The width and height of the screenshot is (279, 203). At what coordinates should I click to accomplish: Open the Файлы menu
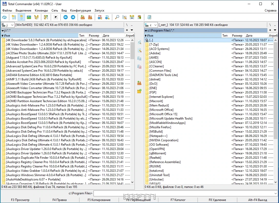coord(7,10)
